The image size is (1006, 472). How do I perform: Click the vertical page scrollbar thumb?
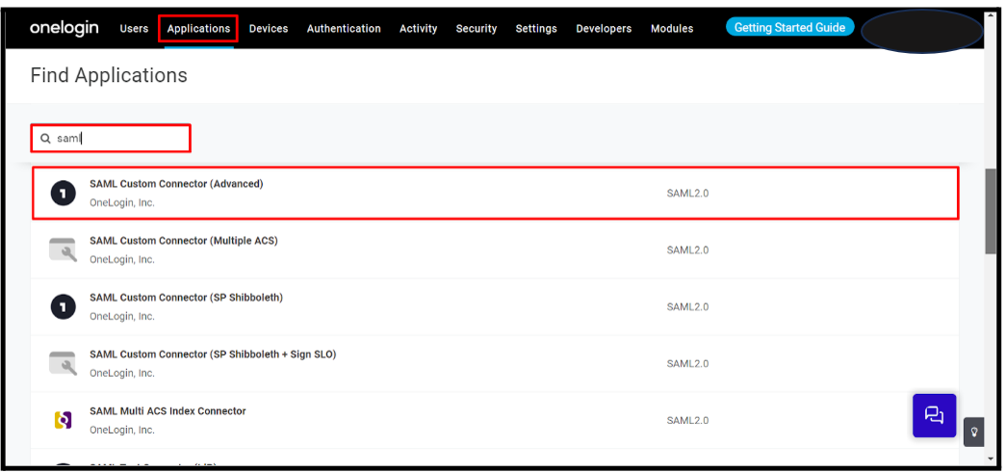991,212
